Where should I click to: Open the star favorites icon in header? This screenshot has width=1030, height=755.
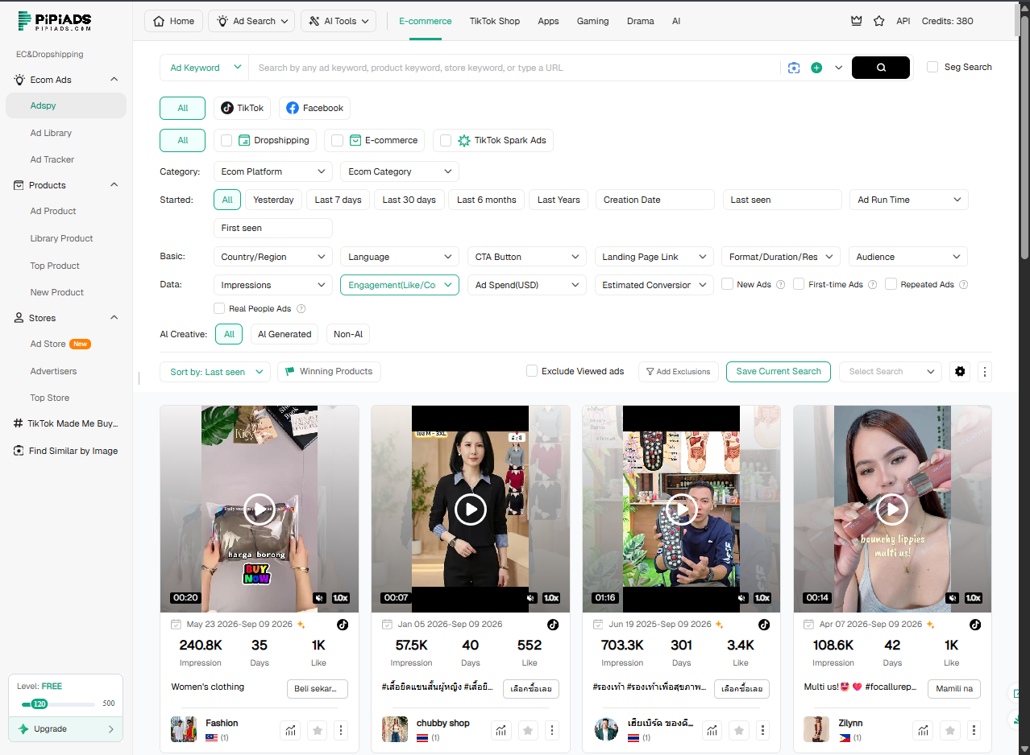point(879,21)
